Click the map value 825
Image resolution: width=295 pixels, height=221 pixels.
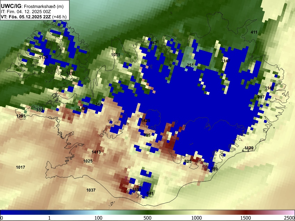click(188, 161)
